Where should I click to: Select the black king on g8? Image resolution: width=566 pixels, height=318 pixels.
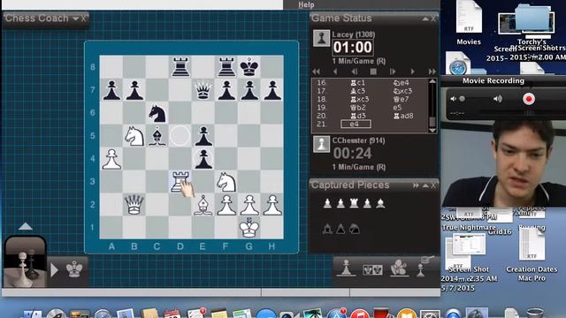point(249,67)
